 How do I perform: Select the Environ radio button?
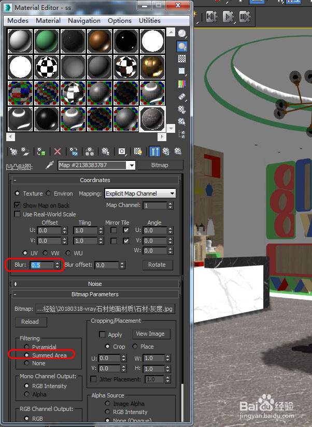pos(48,194)
